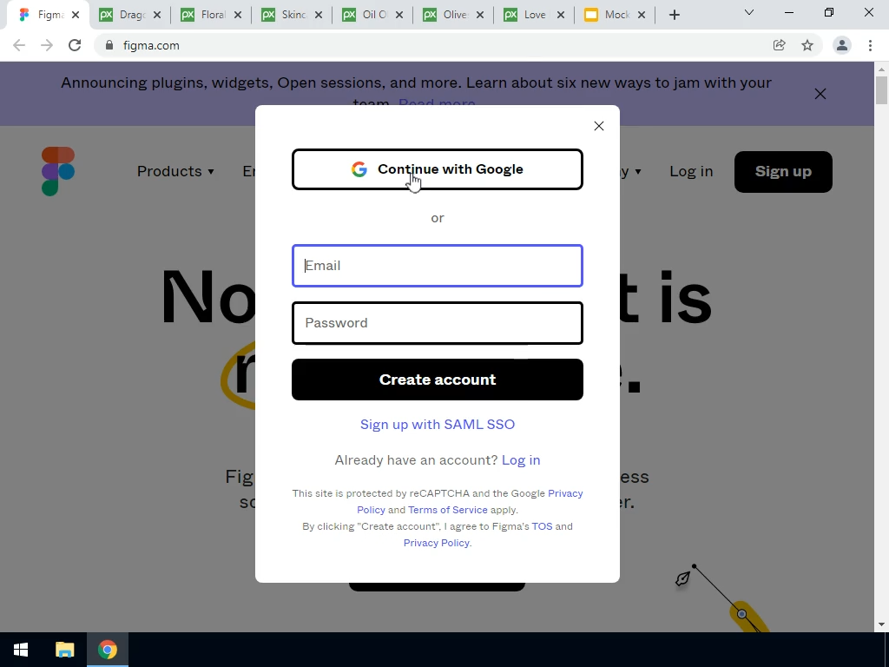Go back to previous page

(19, 45)
